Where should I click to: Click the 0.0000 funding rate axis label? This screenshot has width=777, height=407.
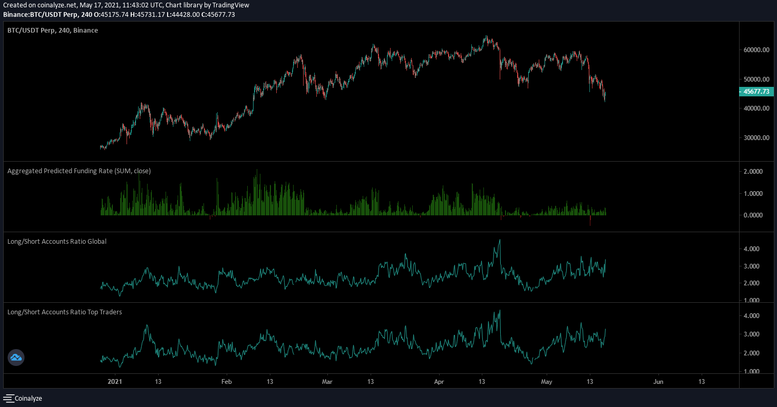pos(753,215)
